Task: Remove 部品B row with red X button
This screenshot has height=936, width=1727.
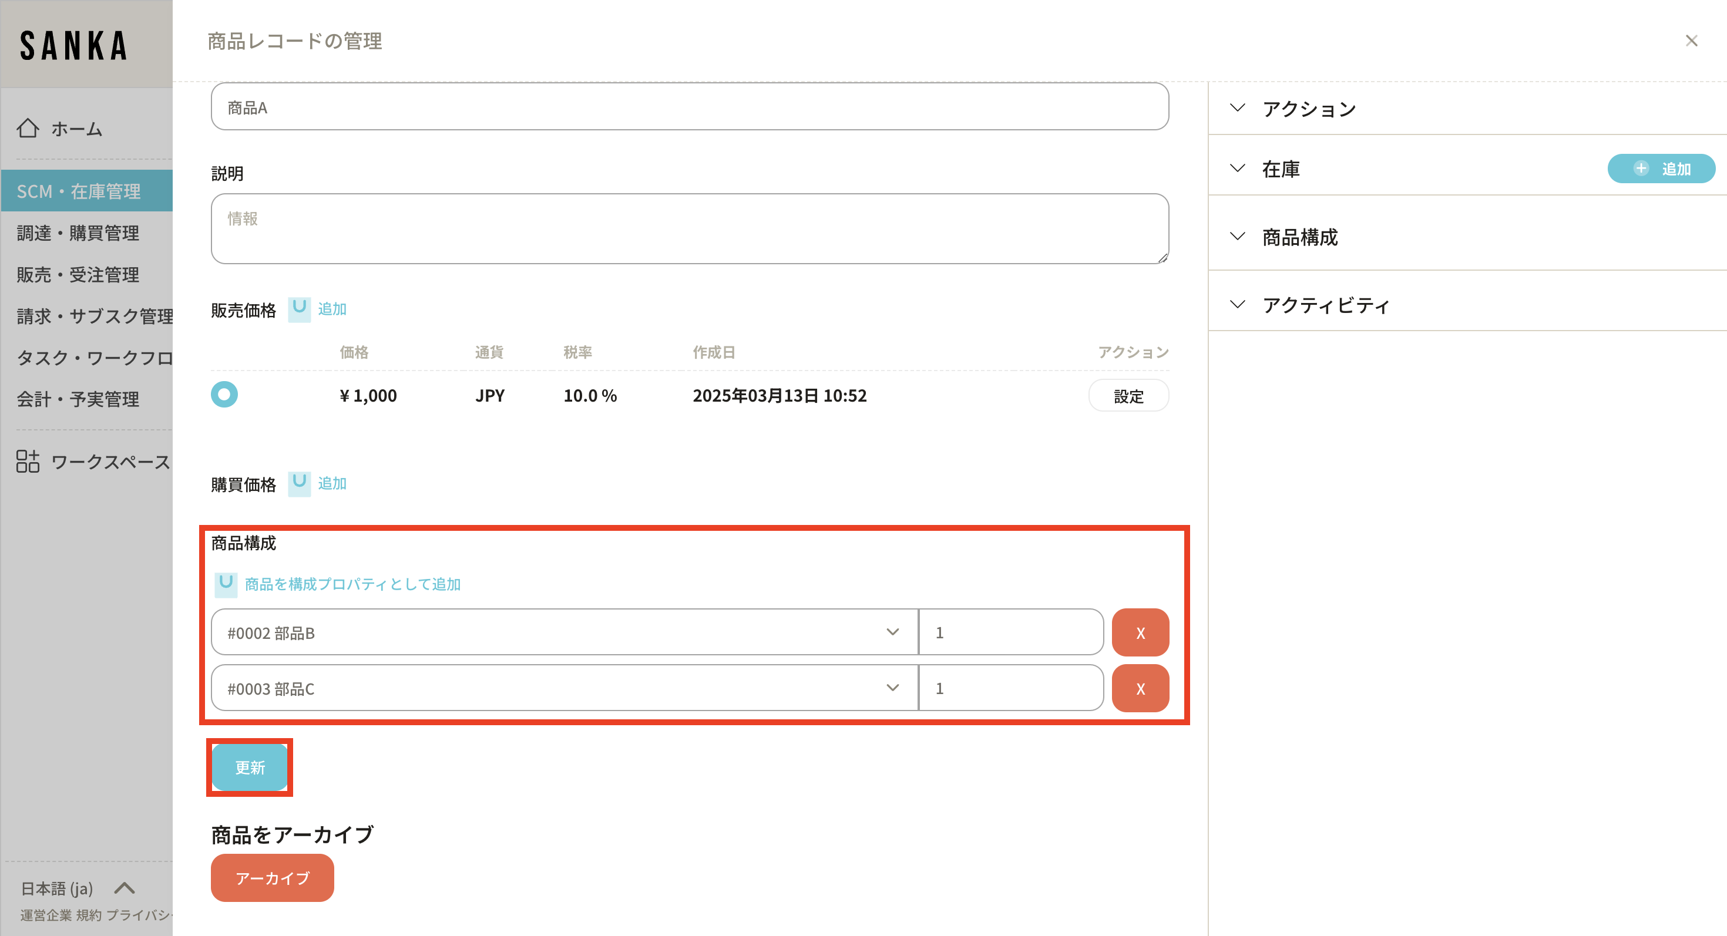Action: (1140, 632)
